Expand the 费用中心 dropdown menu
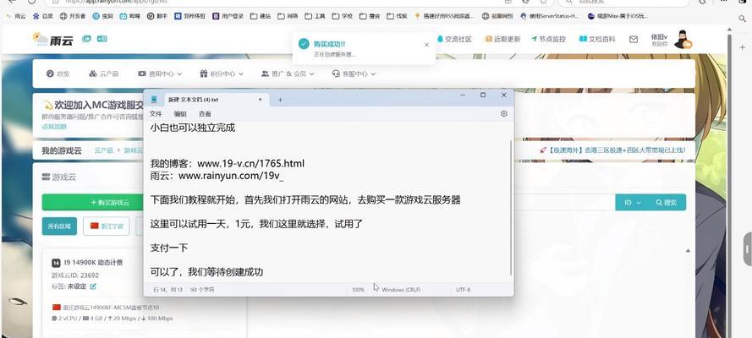752x338 pixels. (x=160, y=74)
